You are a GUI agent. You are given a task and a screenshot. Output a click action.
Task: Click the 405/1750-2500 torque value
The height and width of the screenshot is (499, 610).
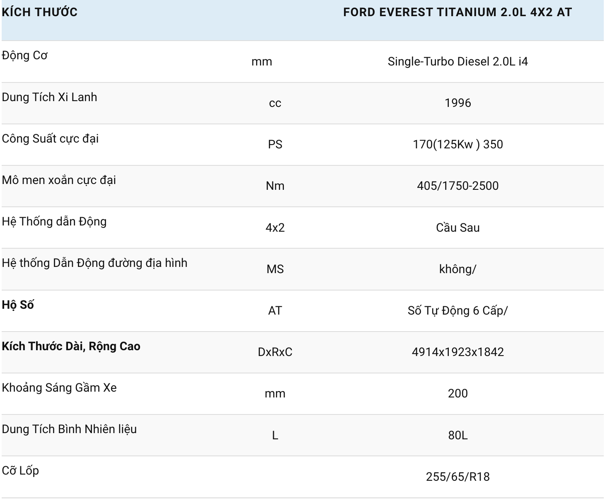click(x=457, y=186)
